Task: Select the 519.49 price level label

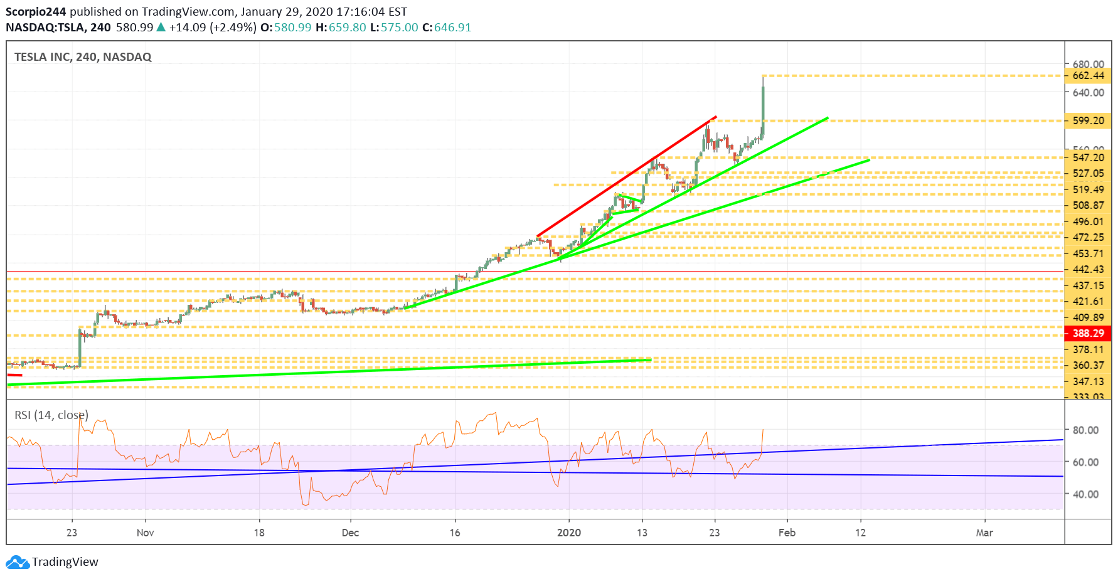Action: 1088,189
